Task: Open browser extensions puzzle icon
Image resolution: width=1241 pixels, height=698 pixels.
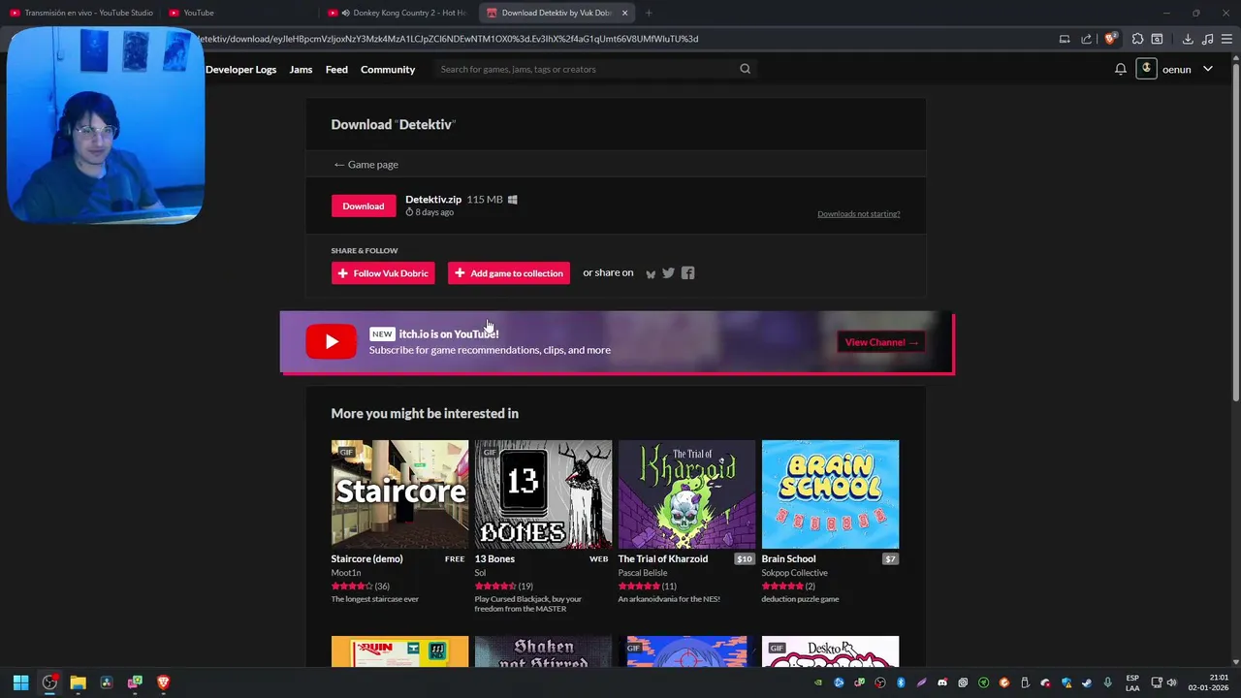Action: [1137, 39]
